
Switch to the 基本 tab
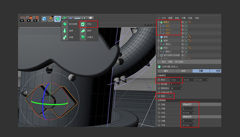coord(166,71)
